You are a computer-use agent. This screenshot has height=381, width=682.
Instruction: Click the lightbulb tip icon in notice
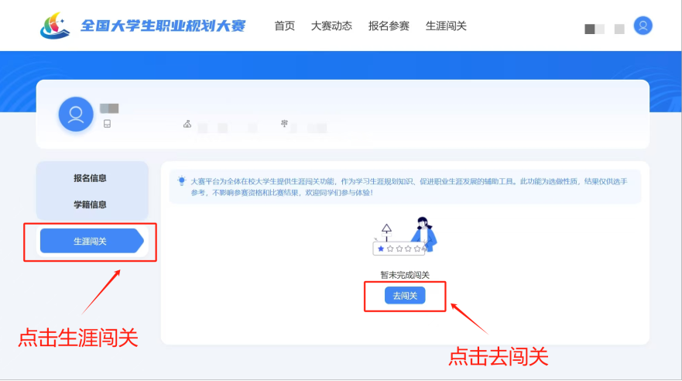pyautogui.click(x=182, y=180)
